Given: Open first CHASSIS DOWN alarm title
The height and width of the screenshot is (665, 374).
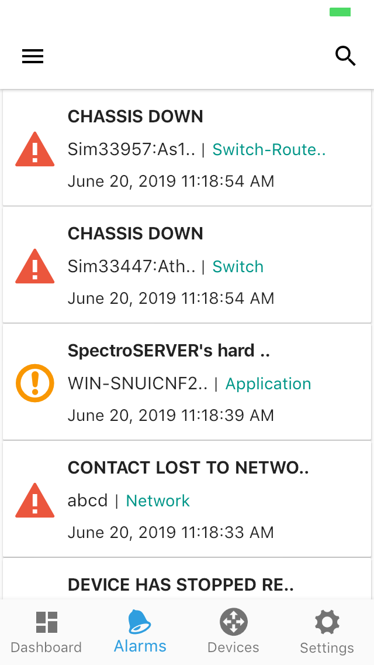Looking at the screenshot, I should tap(136, 116).
